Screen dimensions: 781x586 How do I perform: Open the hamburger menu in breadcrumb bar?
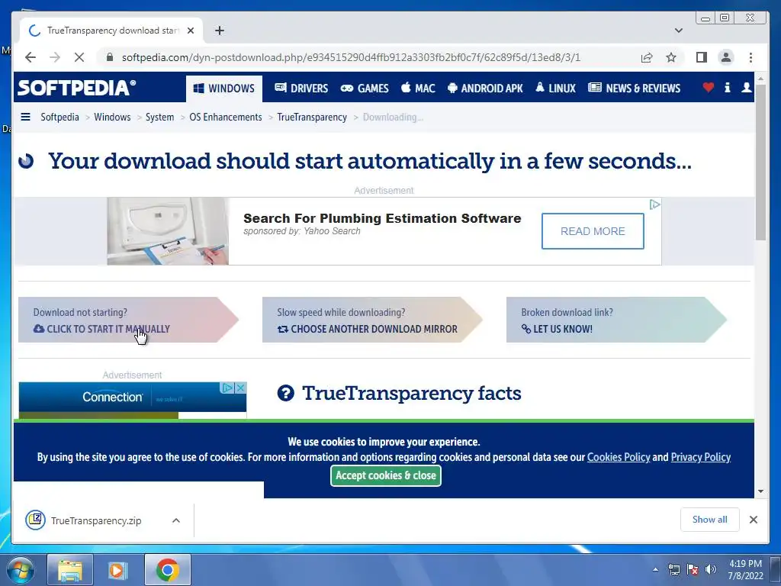point(25,117)
